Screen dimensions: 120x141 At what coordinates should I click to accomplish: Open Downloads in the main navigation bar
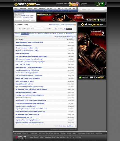[42, 8]
